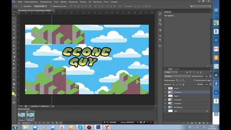Viewport: 231px width, 130px height.
Task: Click lock transparent pixels icon
Action: 174,84
